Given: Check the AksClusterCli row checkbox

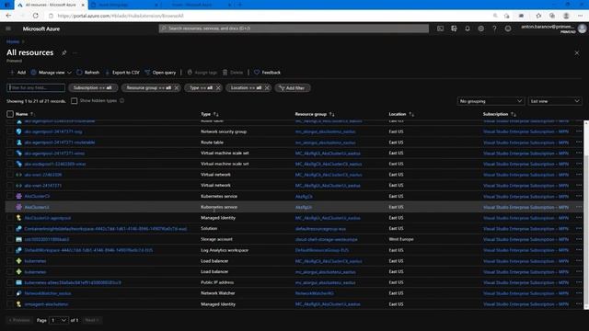Looking at the screenshot, I should click(10, 196).
